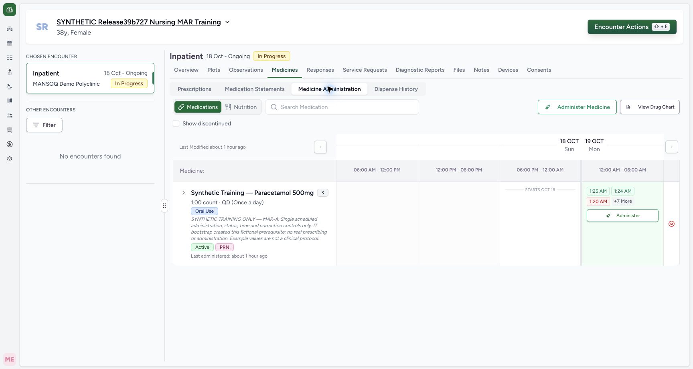Click the microscope lab icon in sidebar
693x369 pixels.
(10, 87)
